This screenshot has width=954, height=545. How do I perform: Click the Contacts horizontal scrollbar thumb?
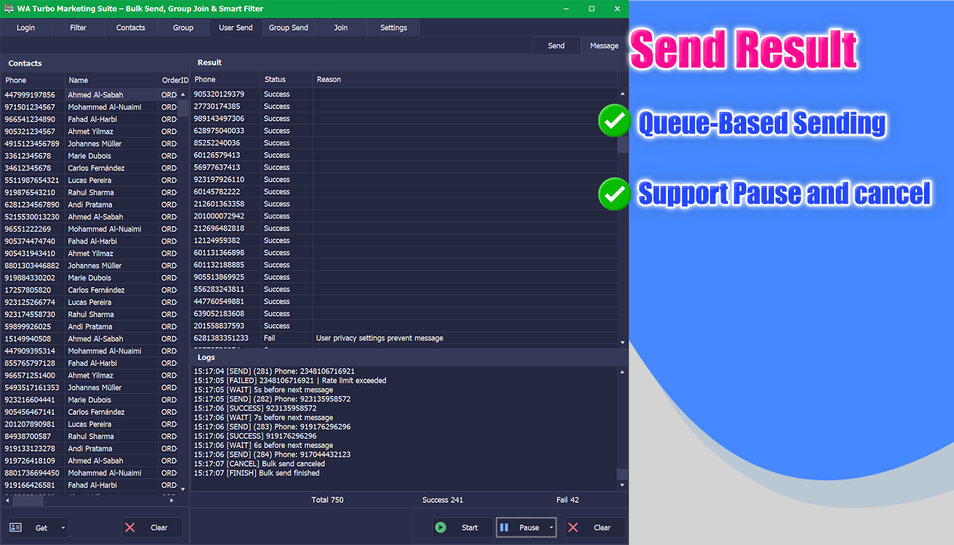click(27, 500)
